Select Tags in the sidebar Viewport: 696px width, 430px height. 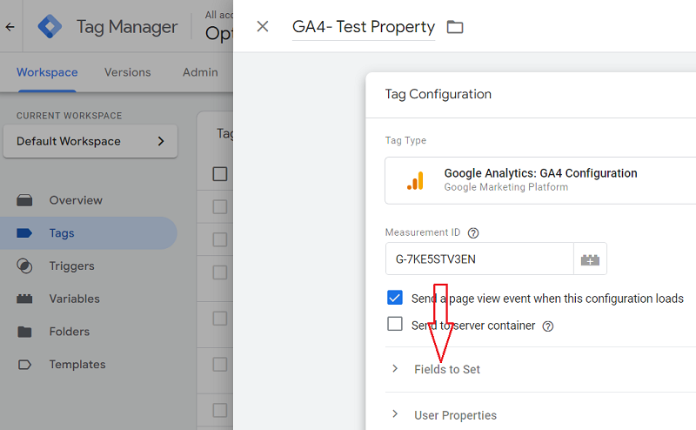click(x=62, y=233)
